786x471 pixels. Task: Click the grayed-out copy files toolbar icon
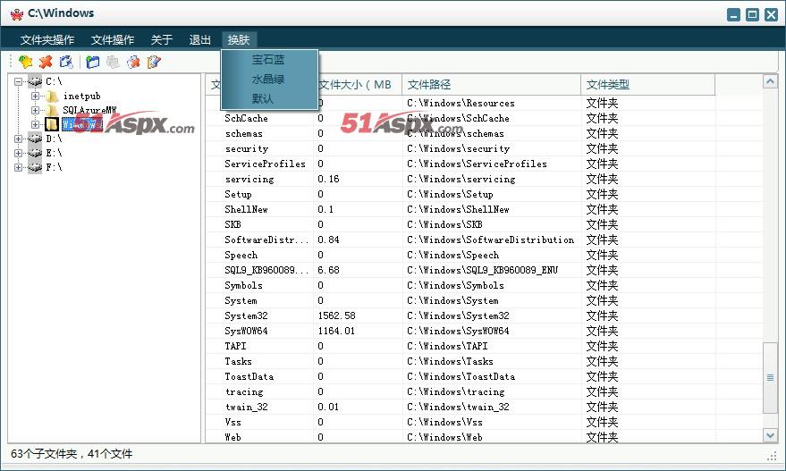point(113,62)
